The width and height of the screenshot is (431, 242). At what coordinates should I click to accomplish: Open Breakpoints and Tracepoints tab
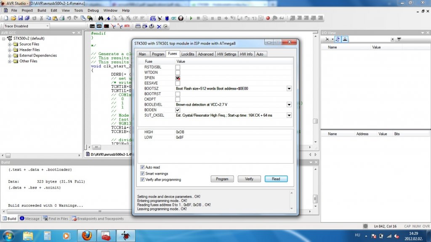tap(98, 218)
